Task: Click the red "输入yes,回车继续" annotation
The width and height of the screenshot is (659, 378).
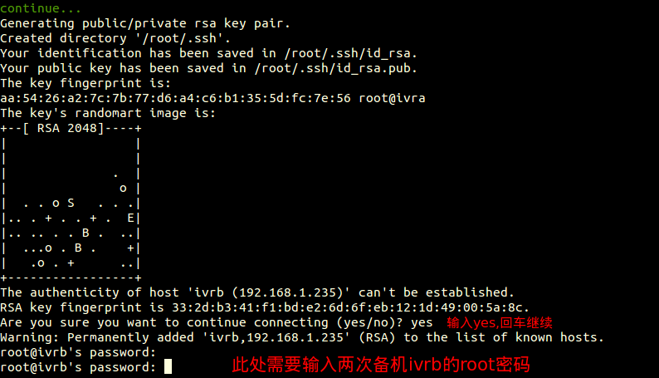Action: tap(499, 322)
